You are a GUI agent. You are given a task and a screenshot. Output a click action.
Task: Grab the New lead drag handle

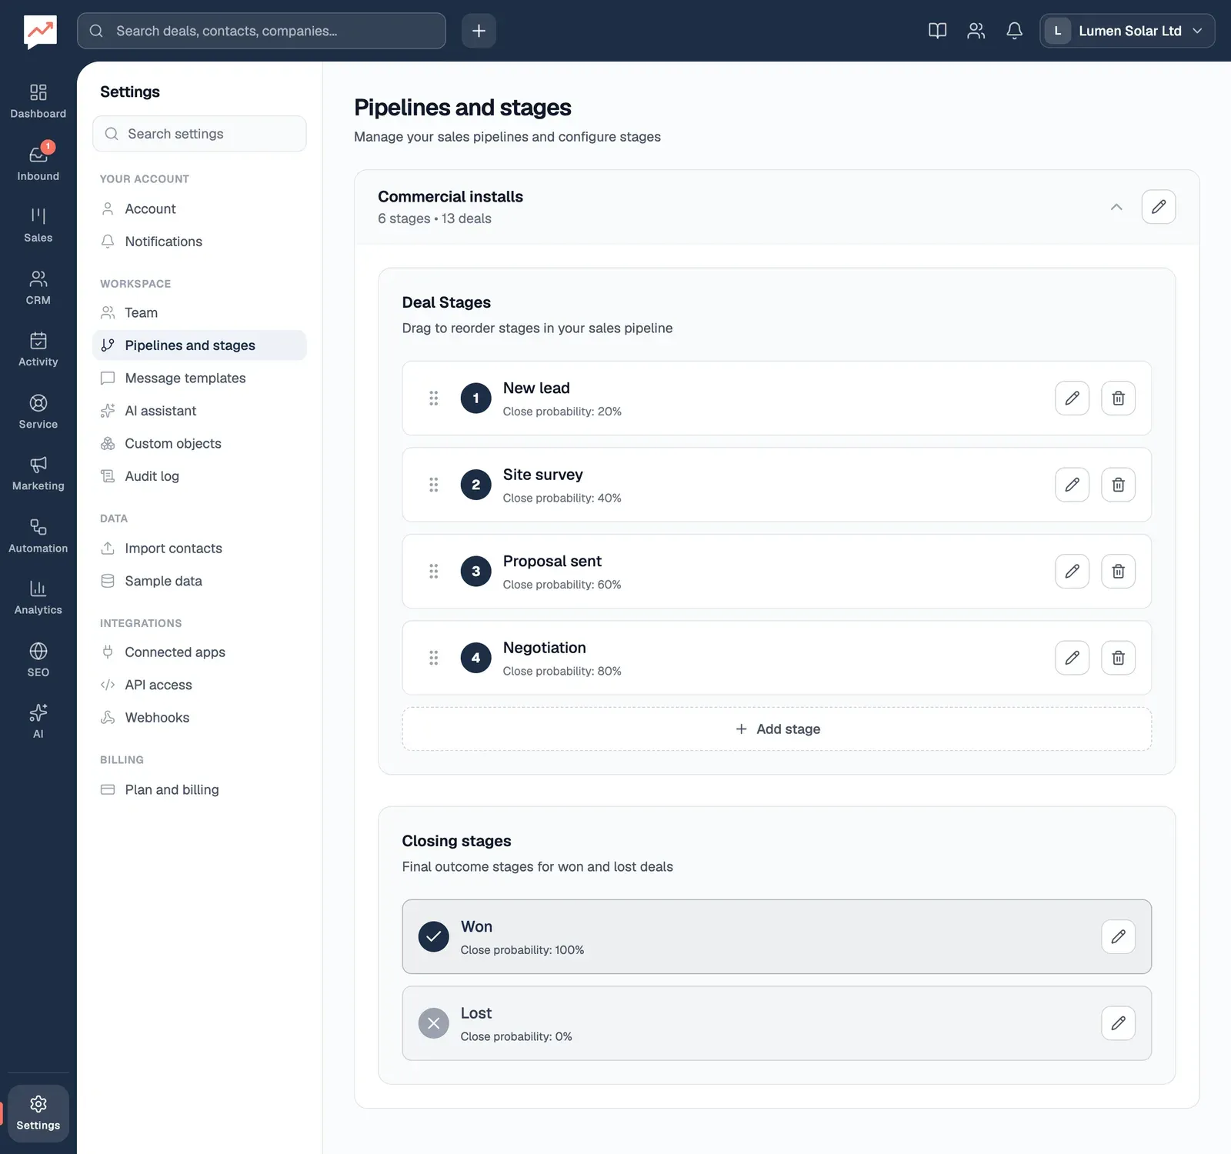pyautogui.click(x=434, y=399)
